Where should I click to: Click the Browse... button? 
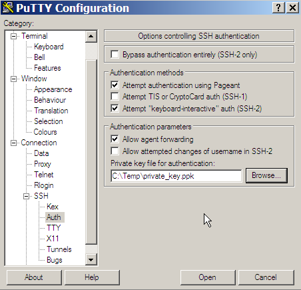266,175
